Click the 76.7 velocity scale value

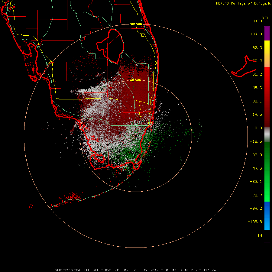257,61
